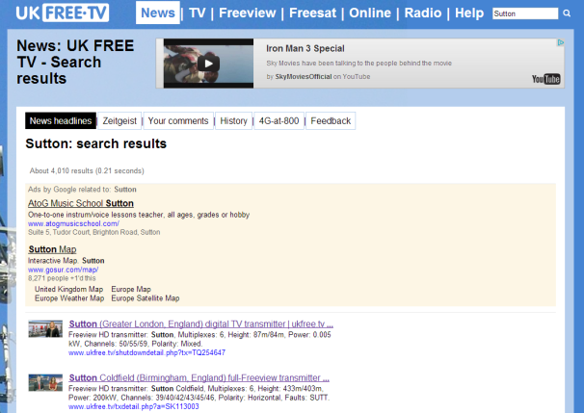Switch to the Zeitgeist tab

[x=119, y=121]
